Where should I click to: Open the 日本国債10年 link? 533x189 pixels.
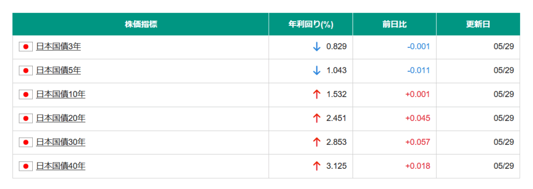(x=60, y=95)
